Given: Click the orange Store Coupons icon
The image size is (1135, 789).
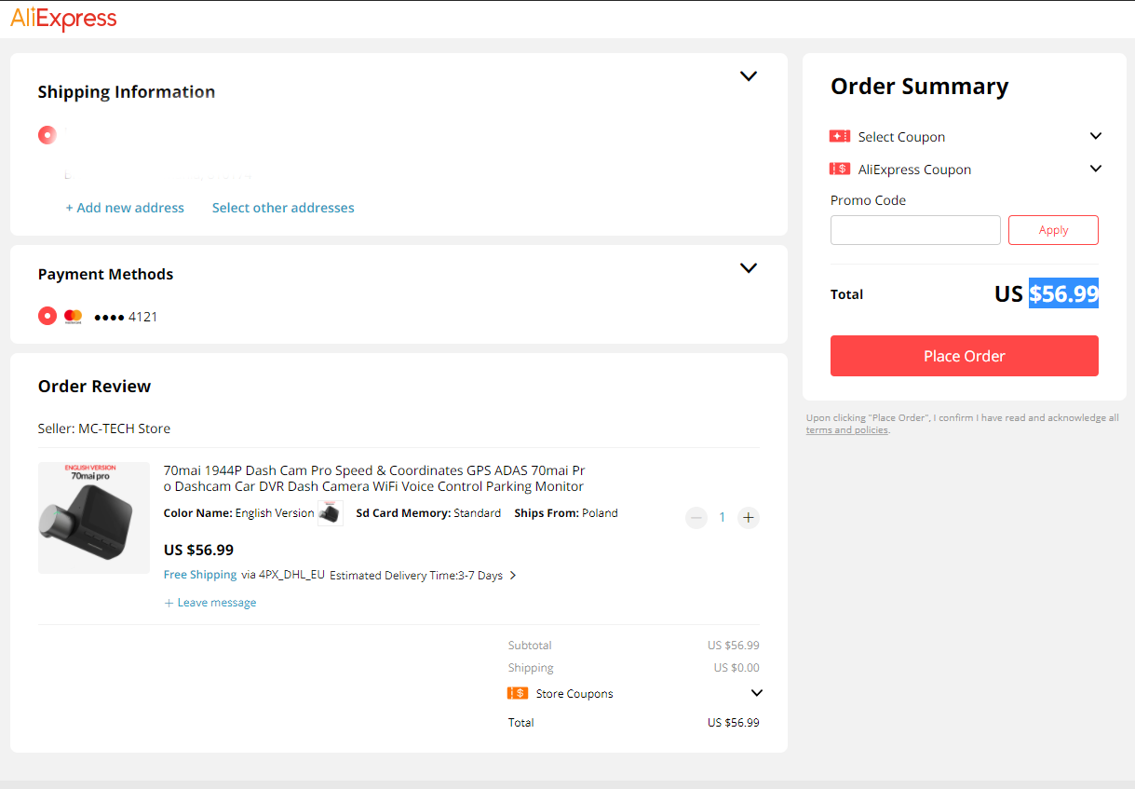Looking at the screenshot, I should (518, 693).
